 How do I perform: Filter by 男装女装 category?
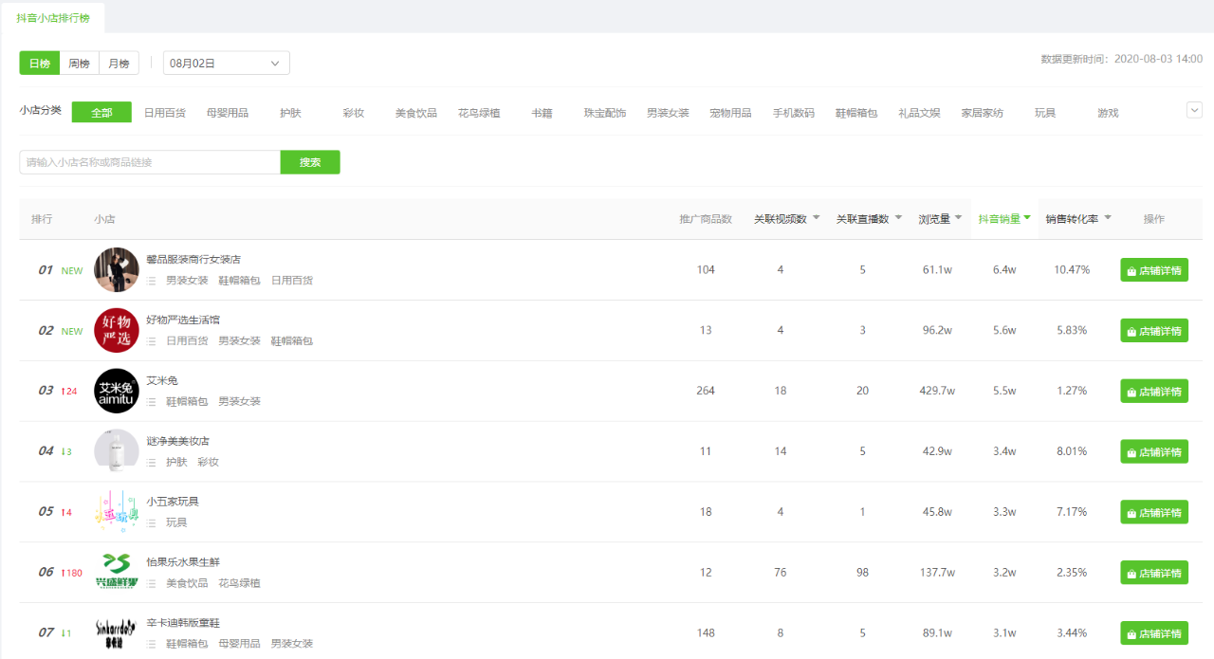[x=668, y=113]
